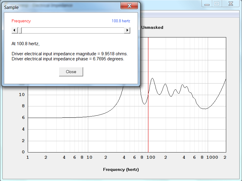
Task: Click the 'Frequency (hertz)' axis label
Action: pyautogui.click(x=121, y=169)
